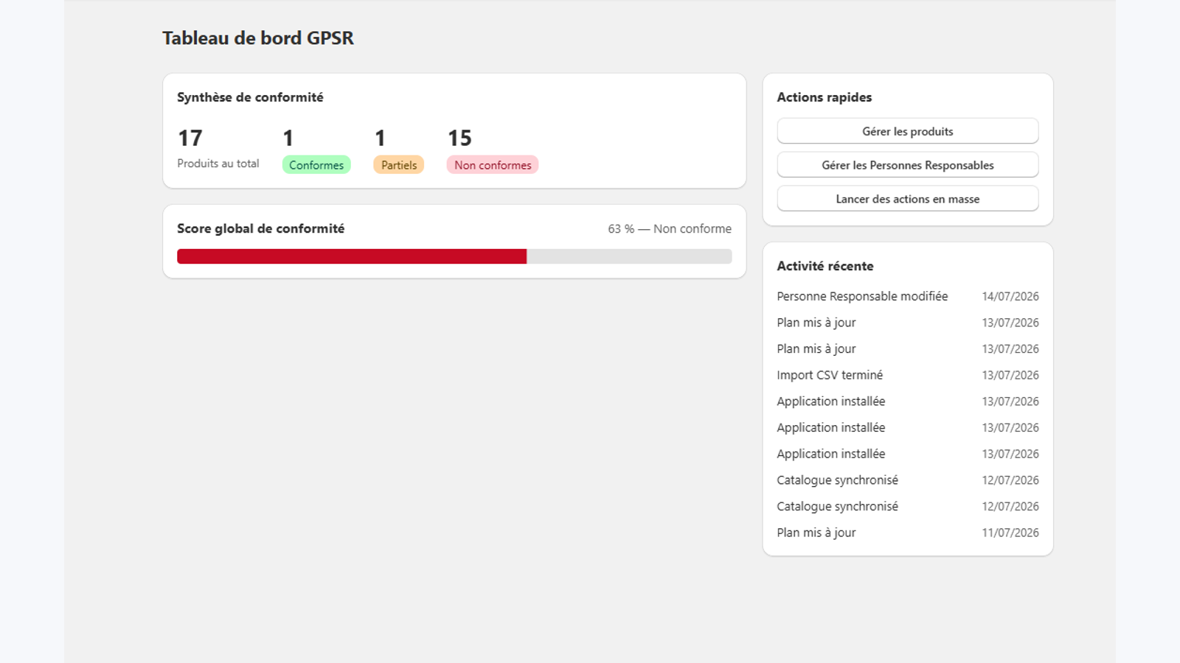
Task: Open Gérer les produits
Action: (x=907, y=131)
